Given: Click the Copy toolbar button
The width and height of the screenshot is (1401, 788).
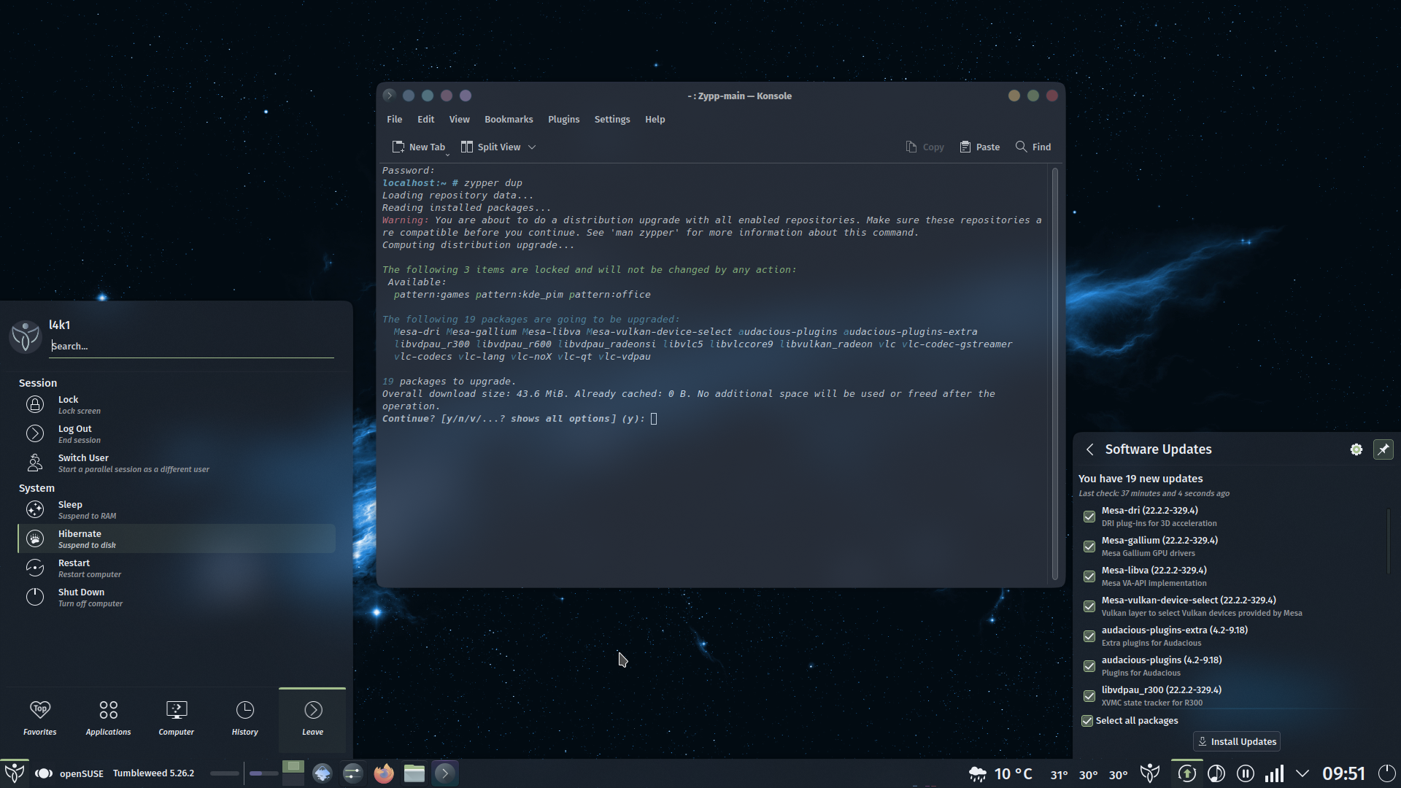Looking at the screenshot, I should [925, 147].
